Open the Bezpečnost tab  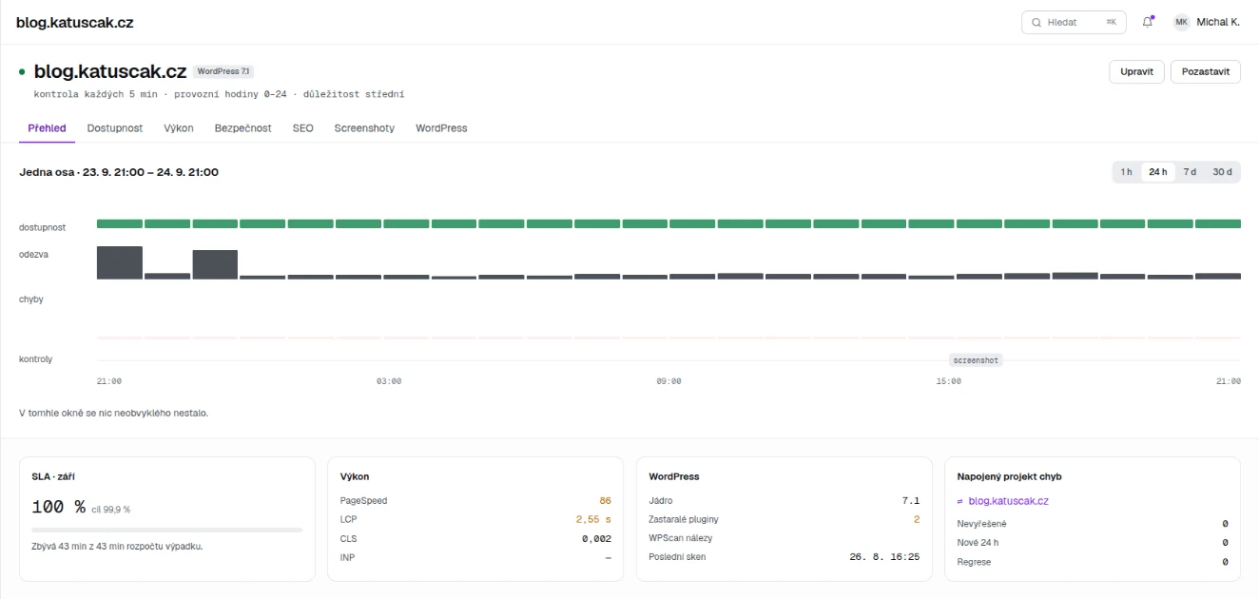[242, 128]
